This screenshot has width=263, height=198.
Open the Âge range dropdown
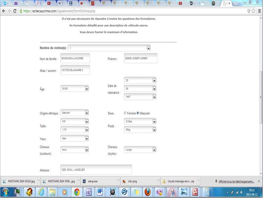coord(86,88)
